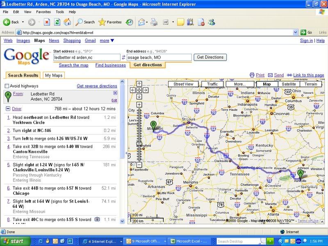Zoom in with the plus button
Screen dimensions: 328x246
[x=139, y=105]
